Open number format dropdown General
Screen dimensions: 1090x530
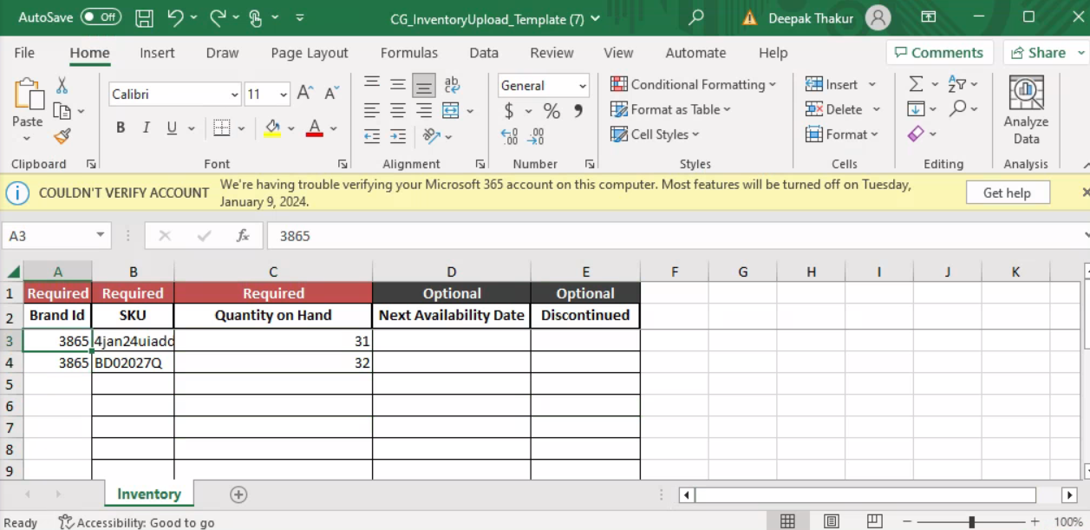583,86
